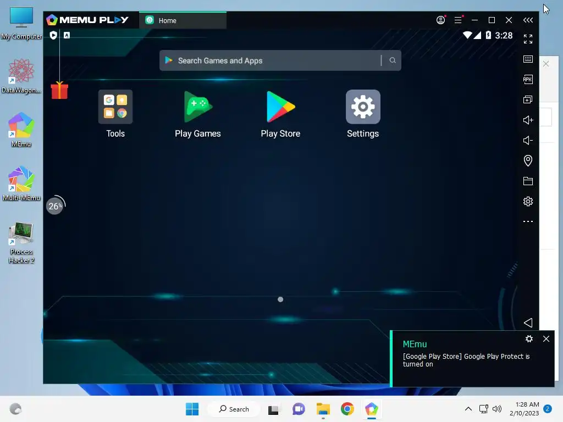Open network status in system tray

(484, 409)
